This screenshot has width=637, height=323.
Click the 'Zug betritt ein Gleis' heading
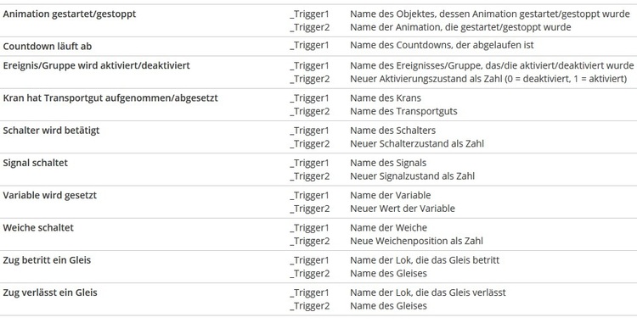click(47, 260)
